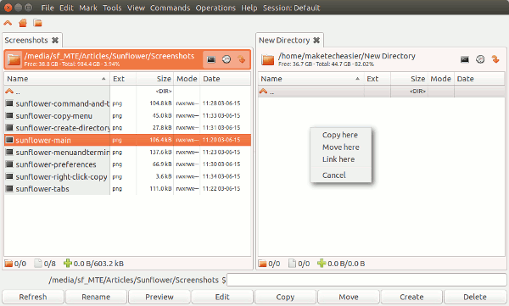Open the Tools menu
The width and height of the screenshot is (509, 306).
point(112,8)
